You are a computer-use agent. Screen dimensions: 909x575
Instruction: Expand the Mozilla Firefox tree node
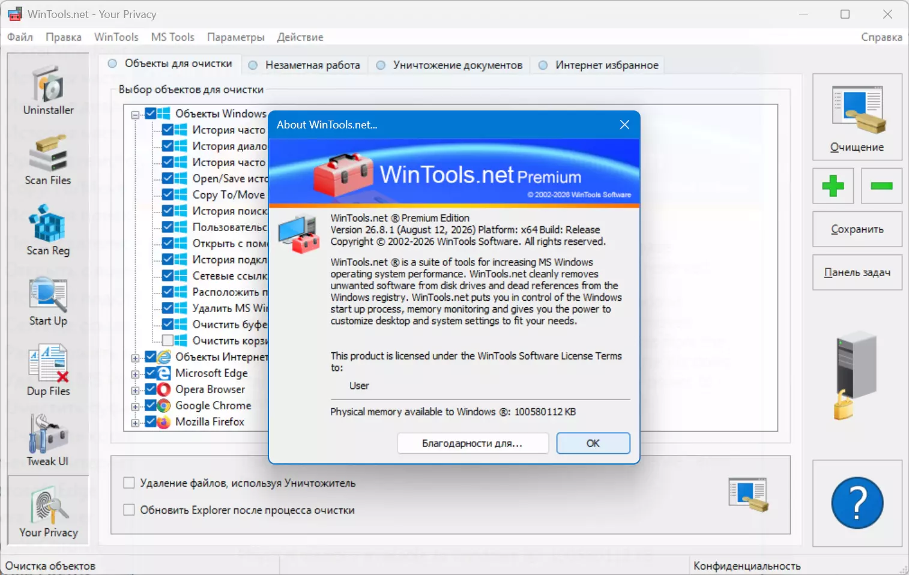click(136, 423)
